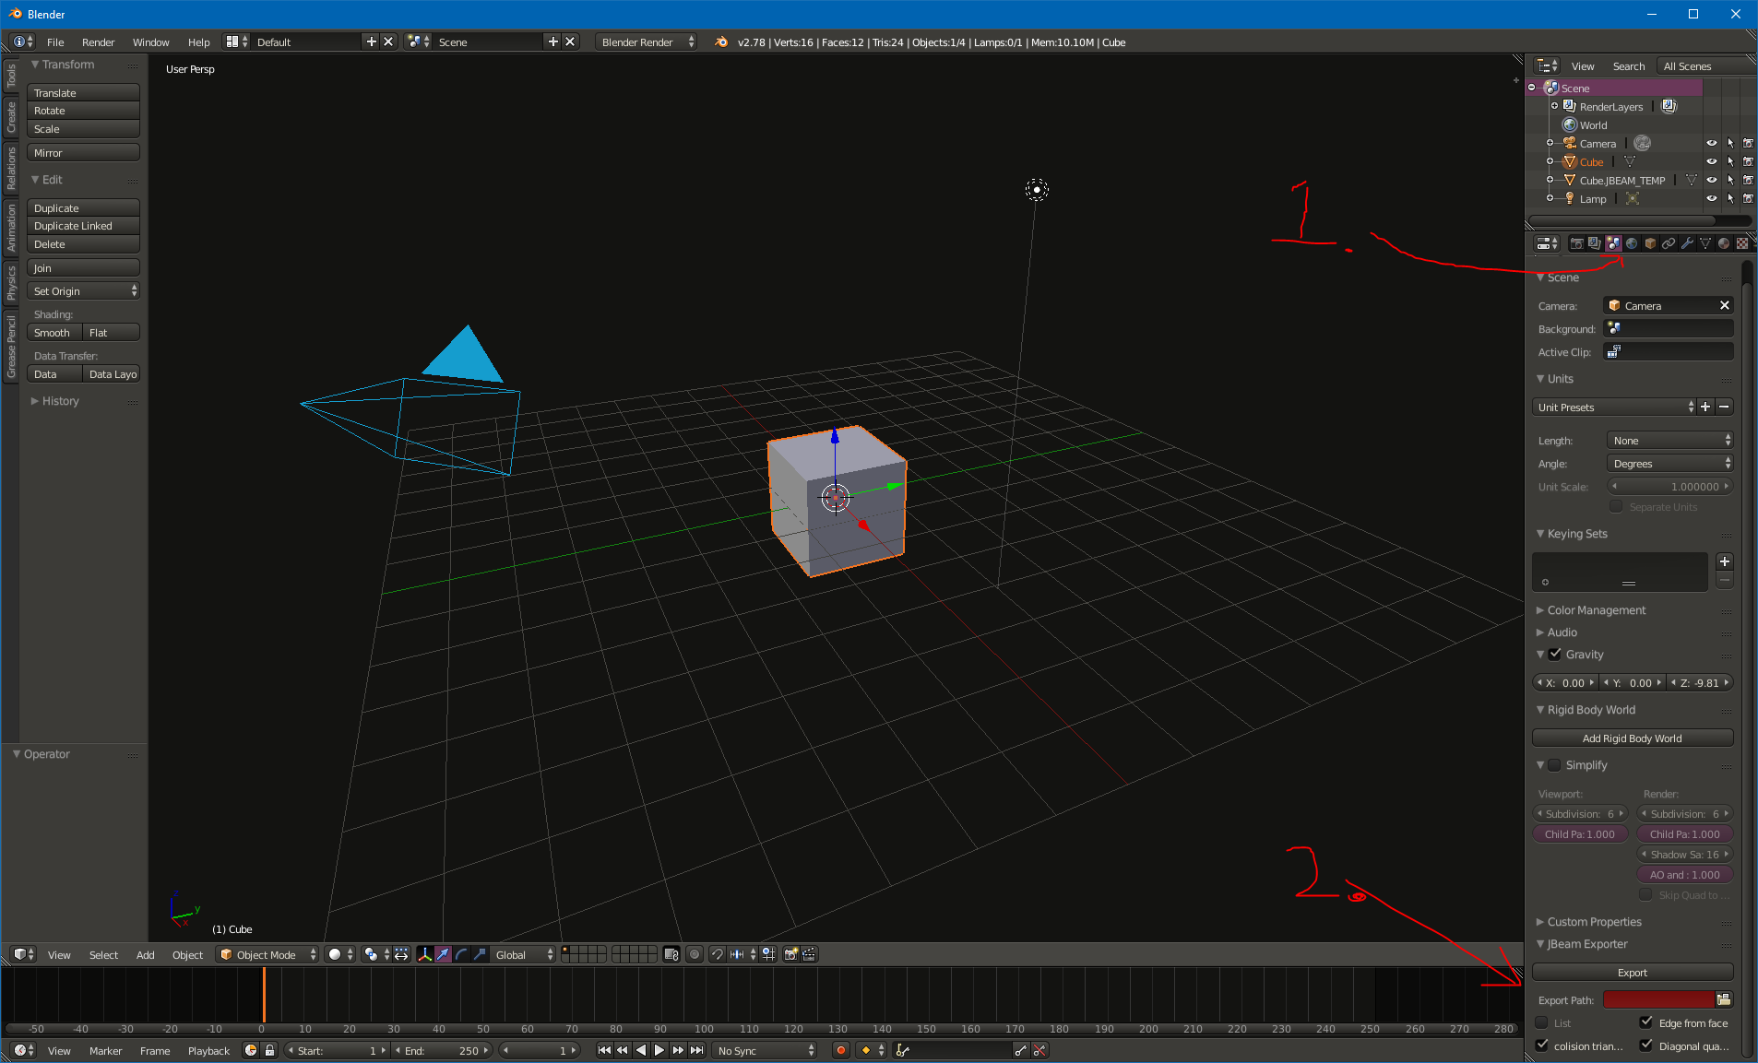Screen dimensions: 1758x1063
Task: Open the World properties globe tab
Action: (1632, 243)
